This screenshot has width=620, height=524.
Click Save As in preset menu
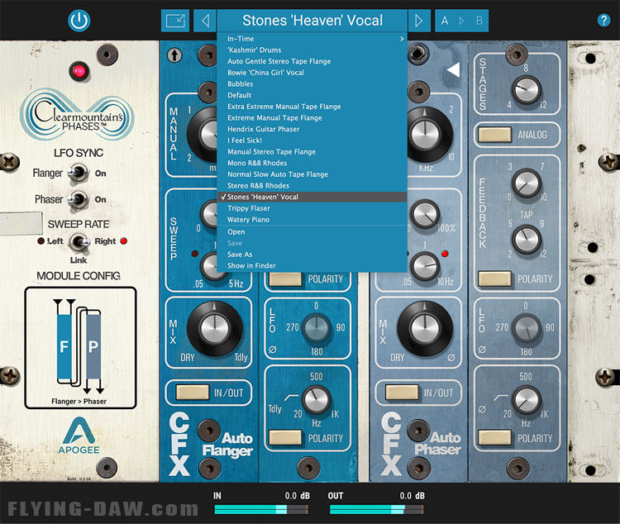312,255
